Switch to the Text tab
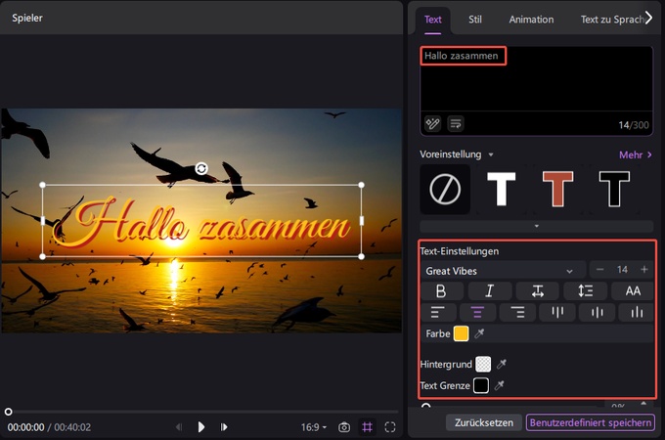The image size is (665, 440). 432,20
